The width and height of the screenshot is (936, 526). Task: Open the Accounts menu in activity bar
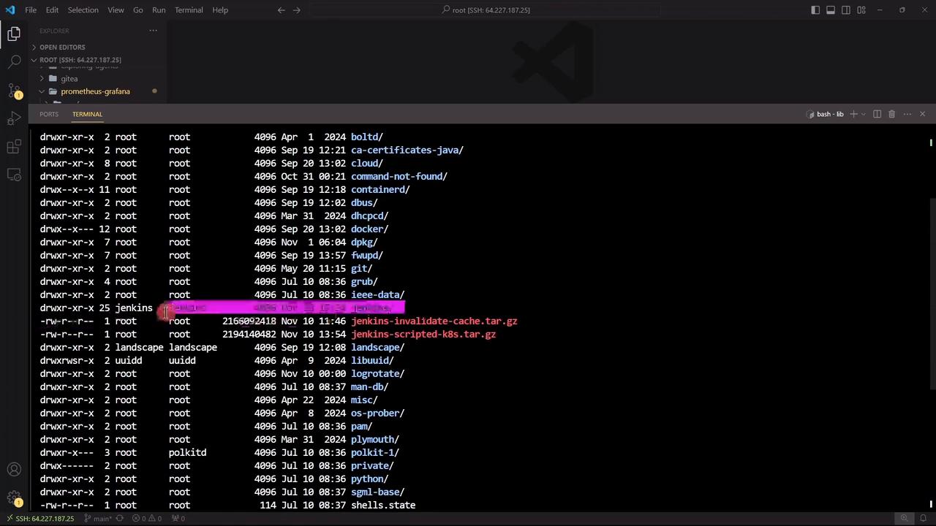coord(14,470)
